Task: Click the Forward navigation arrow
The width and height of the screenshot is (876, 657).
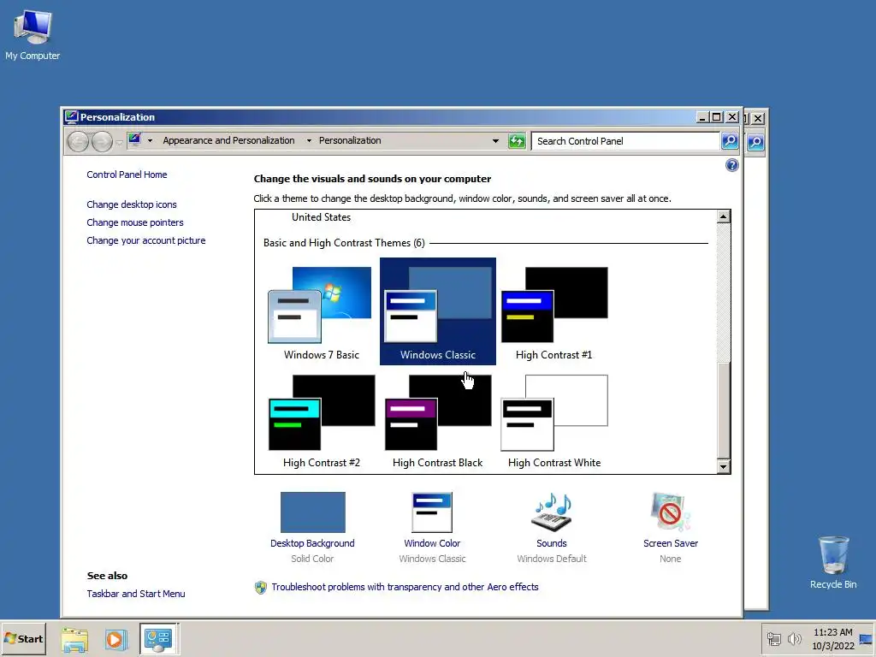Action: 102,141
